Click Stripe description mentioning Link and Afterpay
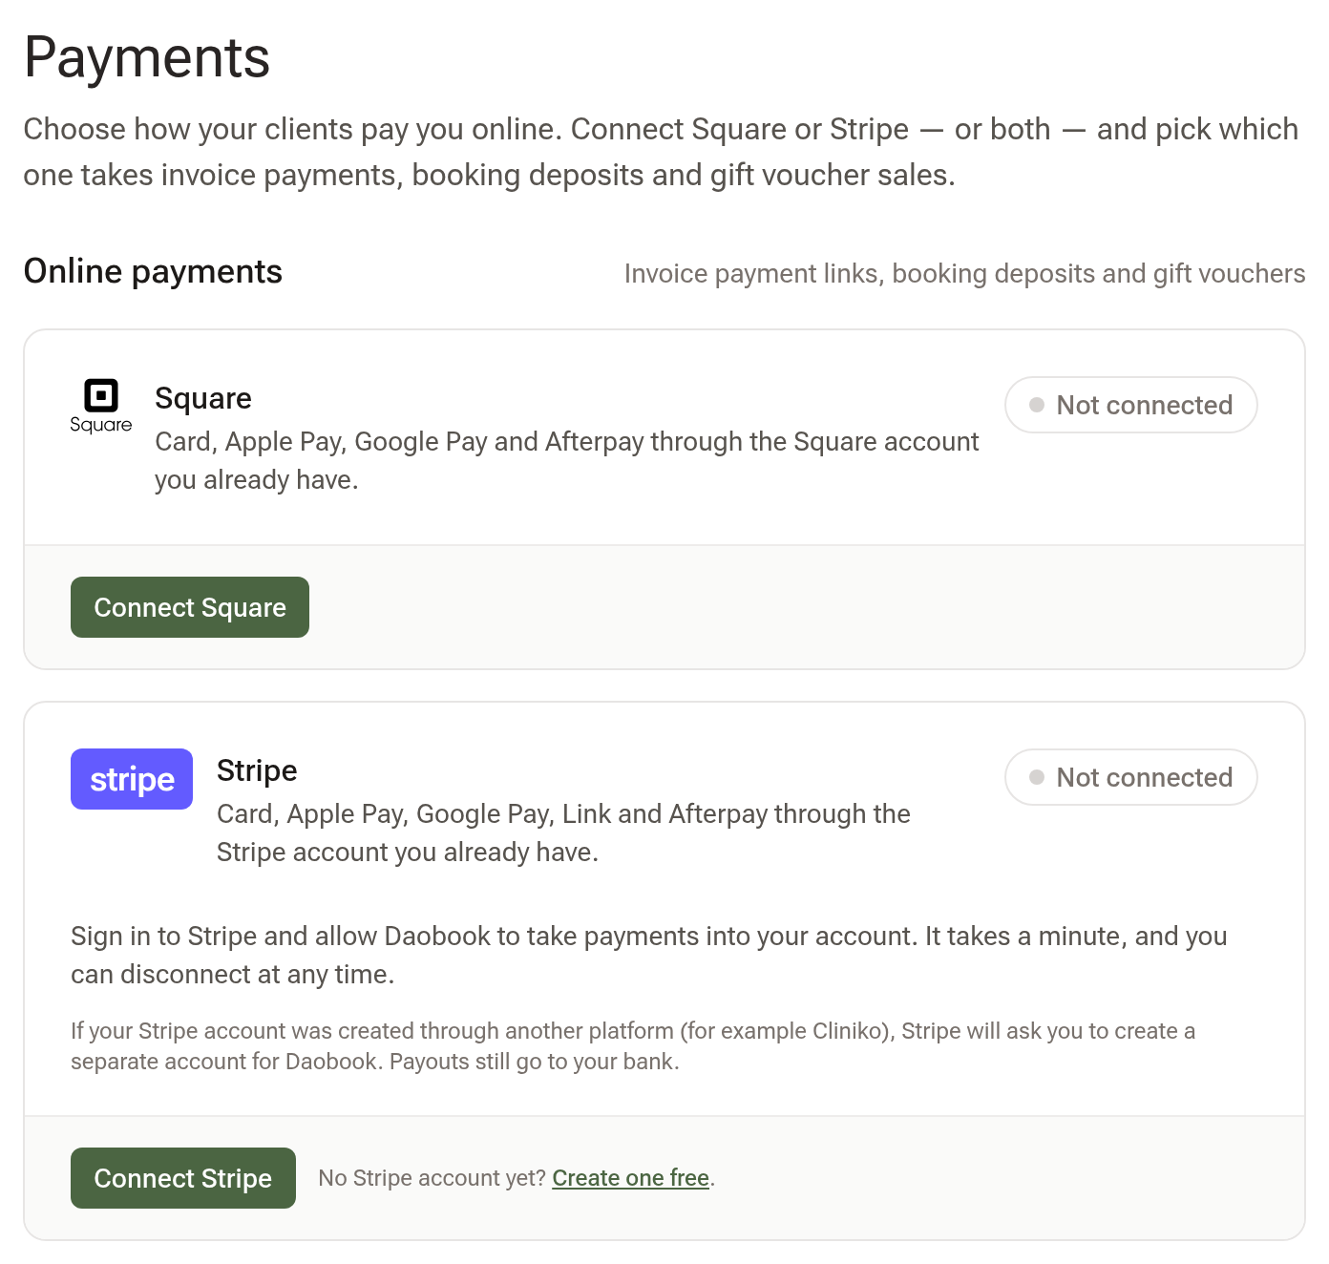 click(x=563, y=832)
